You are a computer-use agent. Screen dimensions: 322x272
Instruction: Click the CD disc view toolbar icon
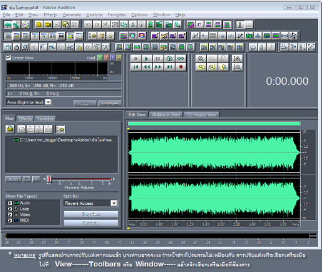[25, 25]
